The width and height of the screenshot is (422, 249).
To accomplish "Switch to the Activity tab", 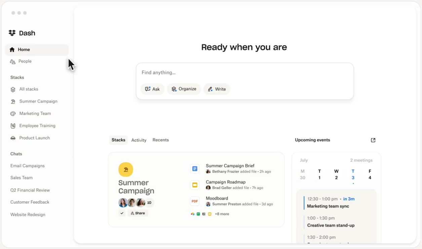I will 139,140.
